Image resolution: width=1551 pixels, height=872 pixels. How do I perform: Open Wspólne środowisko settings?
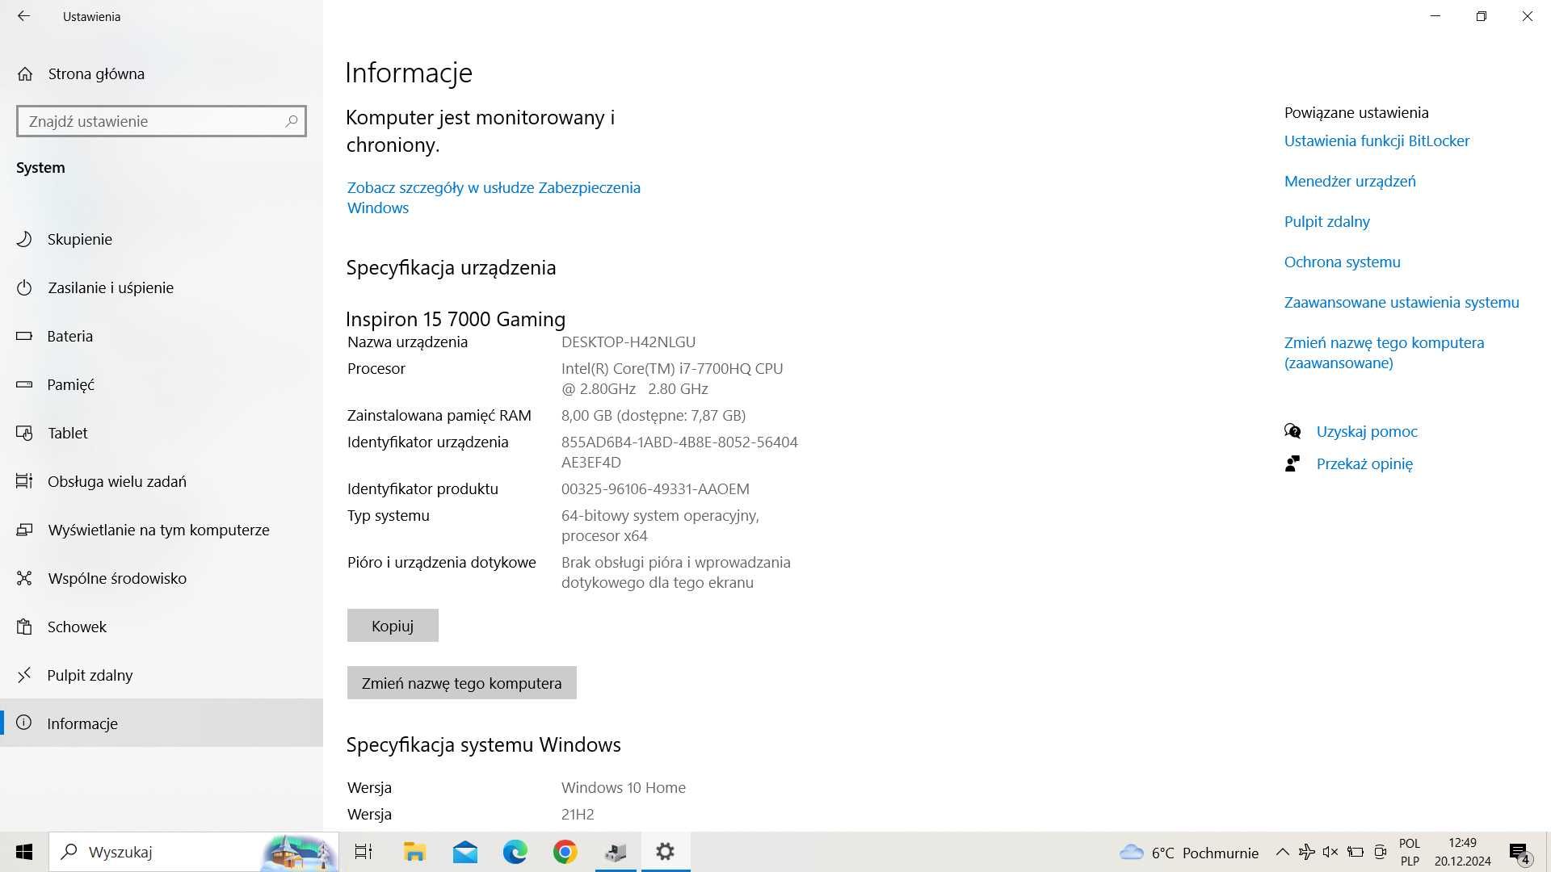pyautogui.click(x=162, y=578)
